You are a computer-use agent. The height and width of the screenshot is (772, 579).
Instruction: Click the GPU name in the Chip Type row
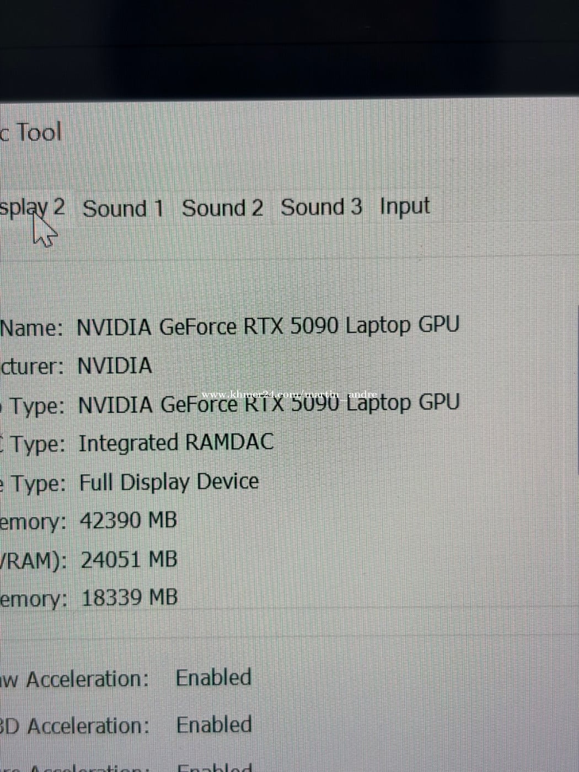(268, 404)
